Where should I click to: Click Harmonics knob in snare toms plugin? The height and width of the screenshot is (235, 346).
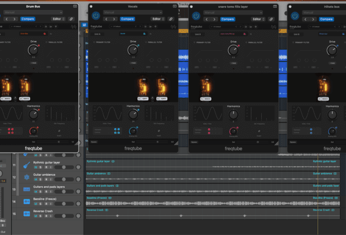[232, 115]
